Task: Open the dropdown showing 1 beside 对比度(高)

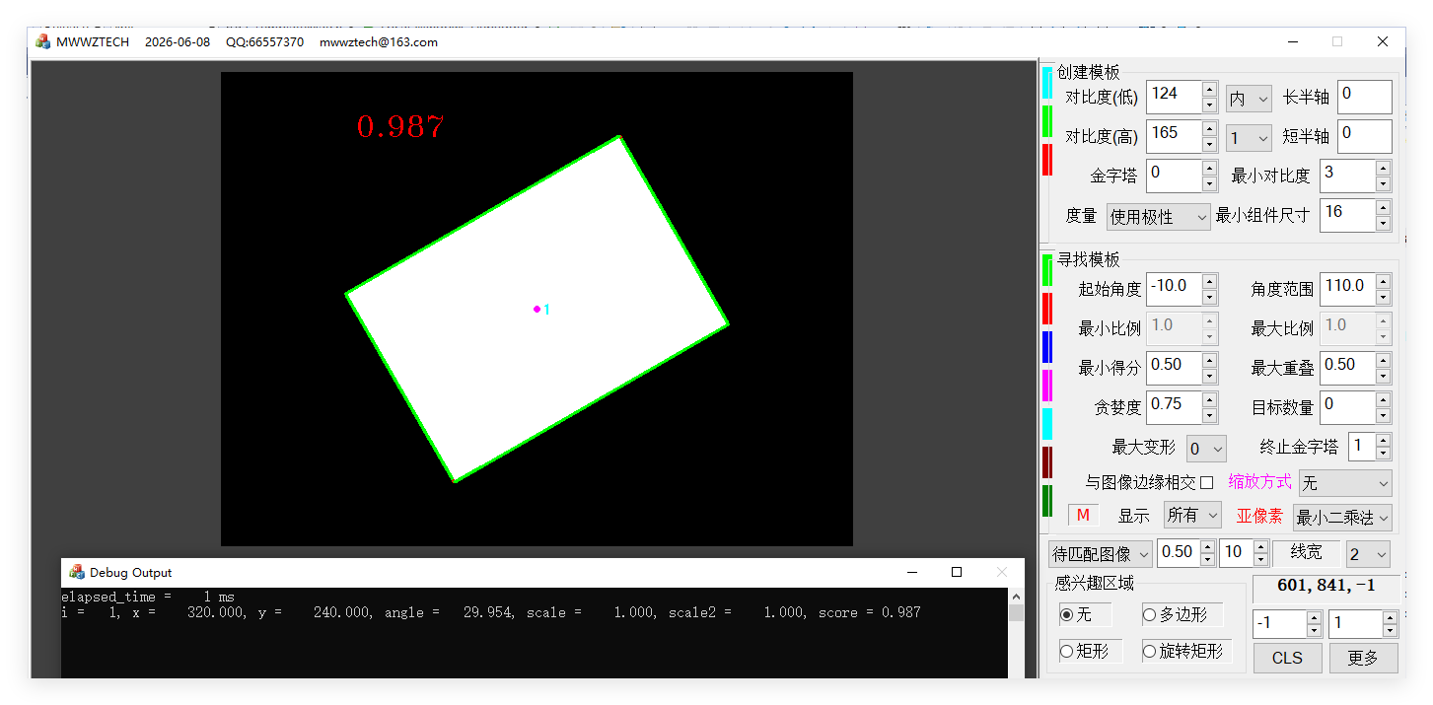Action: pos(1249,138)
